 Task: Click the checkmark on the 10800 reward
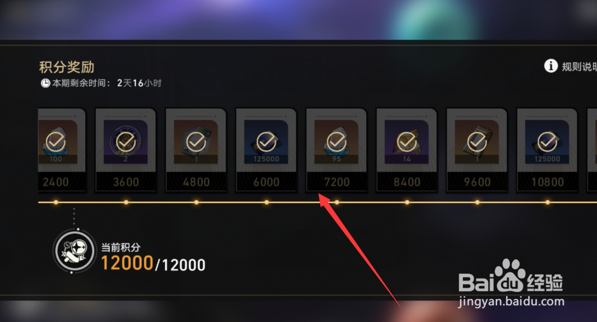(547, 142)
